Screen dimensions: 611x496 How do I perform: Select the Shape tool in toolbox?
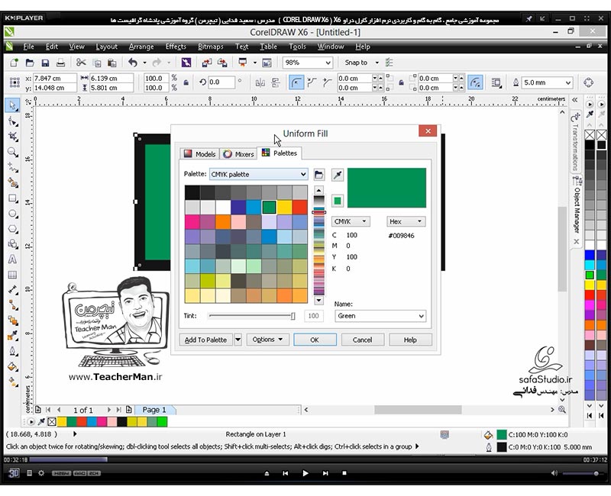click(12, 121)
